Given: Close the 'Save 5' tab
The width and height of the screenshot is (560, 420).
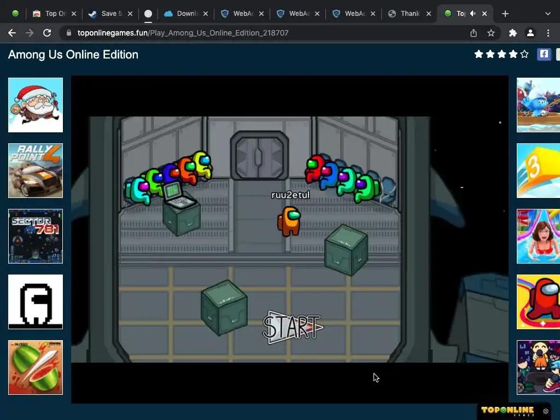Looking at the screenshot, I should click(130, 14).
